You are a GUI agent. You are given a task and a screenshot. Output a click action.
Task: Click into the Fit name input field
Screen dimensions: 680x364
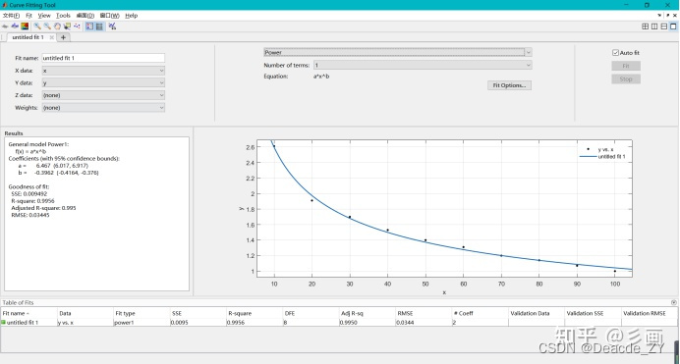103,58
